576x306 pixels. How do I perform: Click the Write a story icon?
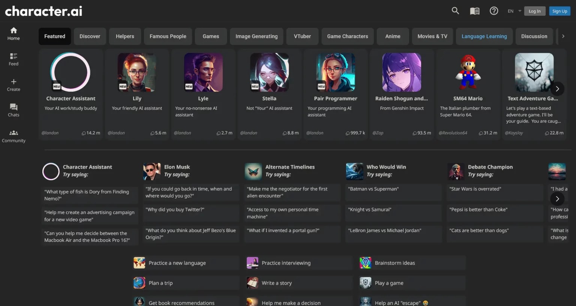pyautogui.click(x=252, y=283)
